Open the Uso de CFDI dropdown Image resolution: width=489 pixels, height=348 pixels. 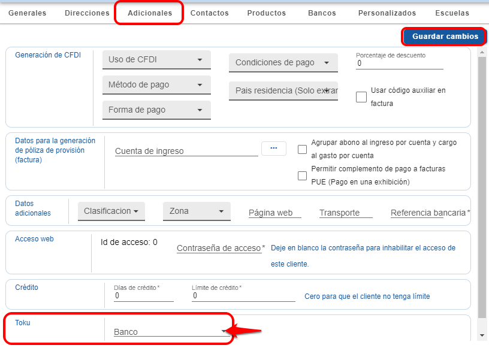[x=156, y=60]
